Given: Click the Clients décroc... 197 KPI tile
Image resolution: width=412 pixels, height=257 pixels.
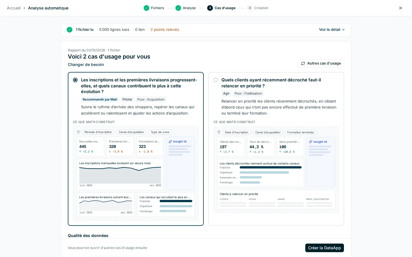Looking at the screenshot, I should click(x=231, y=147).
